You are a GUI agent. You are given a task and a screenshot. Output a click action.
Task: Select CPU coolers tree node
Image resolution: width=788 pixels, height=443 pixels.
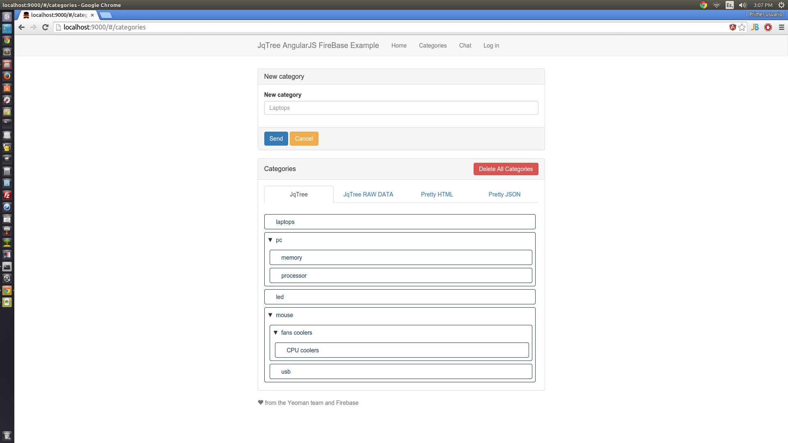click(x=402, y=350)
